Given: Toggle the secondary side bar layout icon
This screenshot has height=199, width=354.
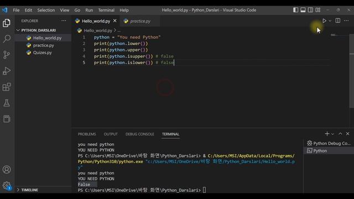Looking at the screenshot, I should [310, 10].
